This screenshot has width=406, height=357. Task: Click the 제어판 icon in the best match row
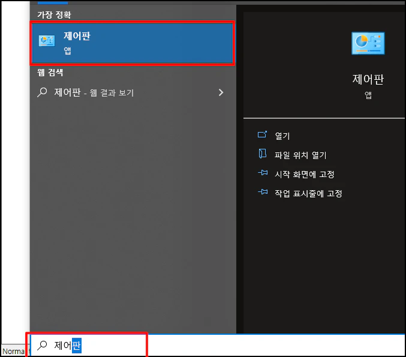click(x=47, y=41)
